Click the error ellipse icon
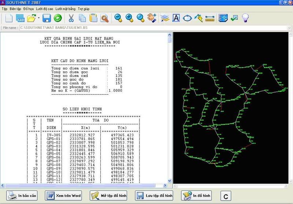293x204 pixels. click(x=187, y=18)
